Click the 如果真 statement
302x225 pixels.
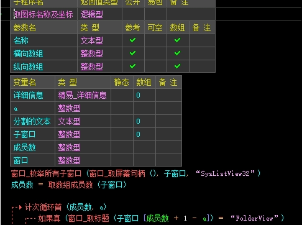[49, 218]
